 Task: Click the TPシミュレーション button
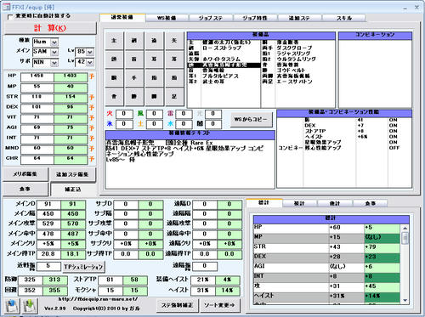click(x=83, y=267)
